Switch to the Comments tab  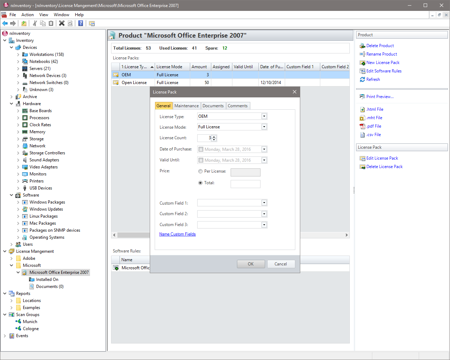click(238, 106)
